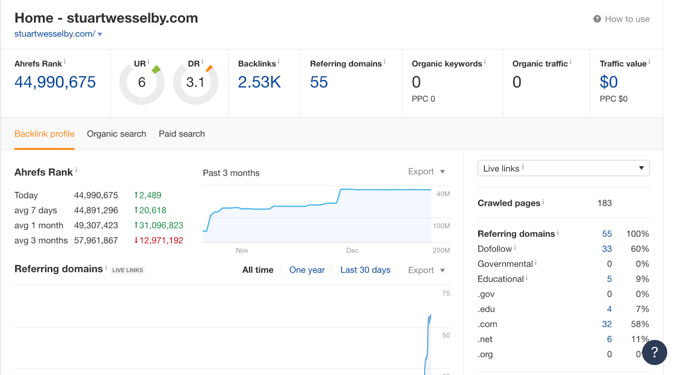Click the large 55 referring domains metric
Screen dimensions: 676x375
click(319, 82)
